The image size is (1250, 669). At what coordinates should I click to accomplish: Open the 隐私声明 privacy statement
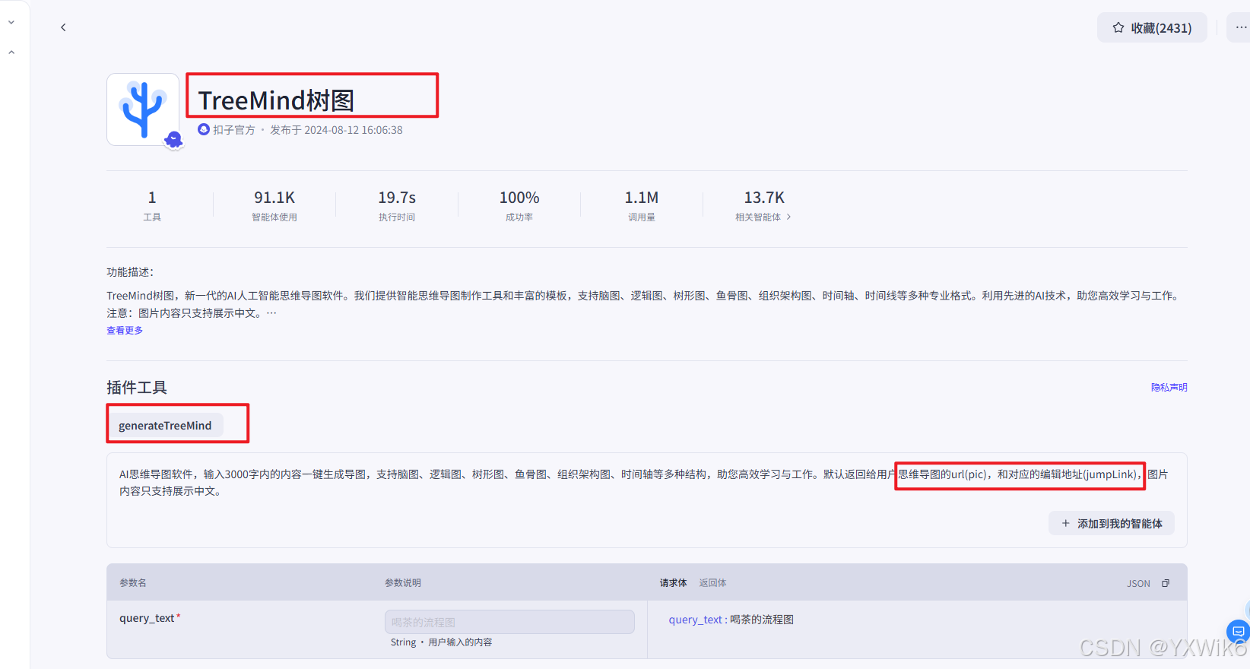point(1169,388)
